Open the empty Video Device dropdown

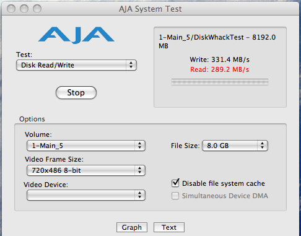(x=86, y=195)
